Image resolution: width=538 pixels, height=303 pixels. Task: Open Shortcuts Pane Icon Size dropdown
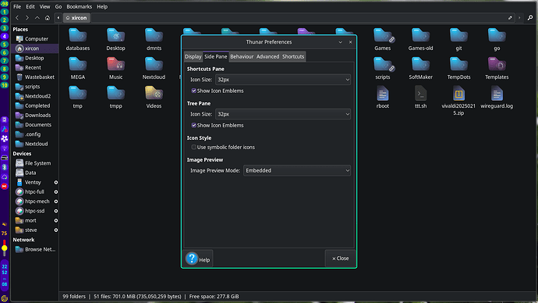coord(283,80)
